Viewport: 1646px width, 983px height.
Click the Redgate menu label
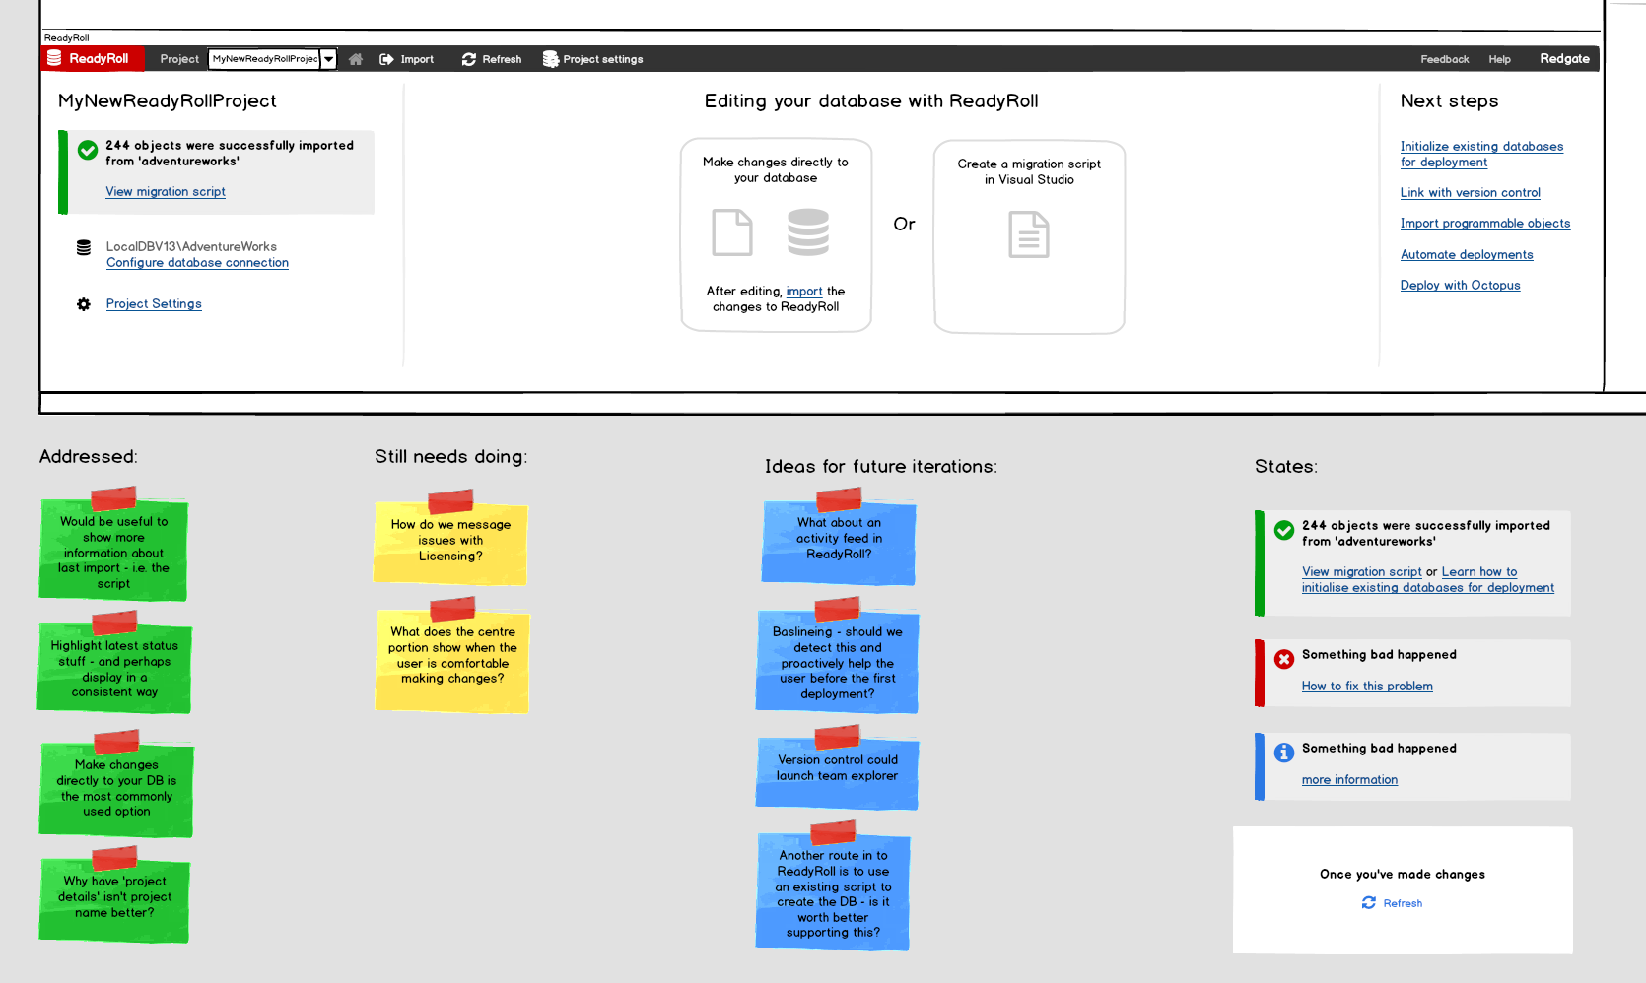pyautogui.click(x=1564, y=58)
